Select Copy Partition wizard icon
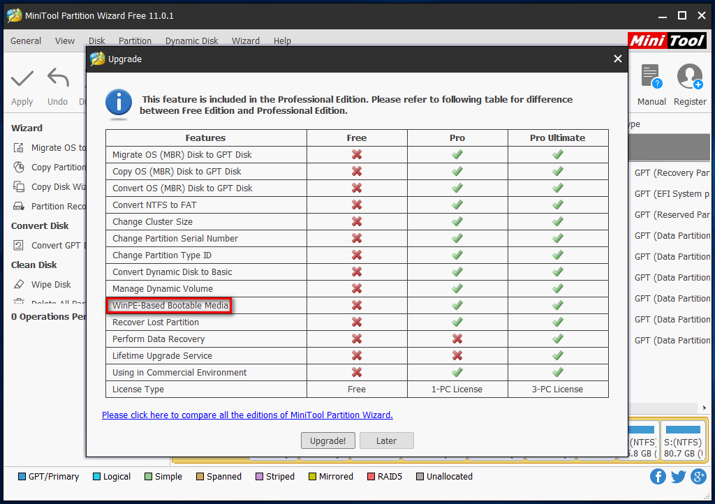The height and width of the screenshot is (504, 715). pyautogui.click(x=19, y=168)
